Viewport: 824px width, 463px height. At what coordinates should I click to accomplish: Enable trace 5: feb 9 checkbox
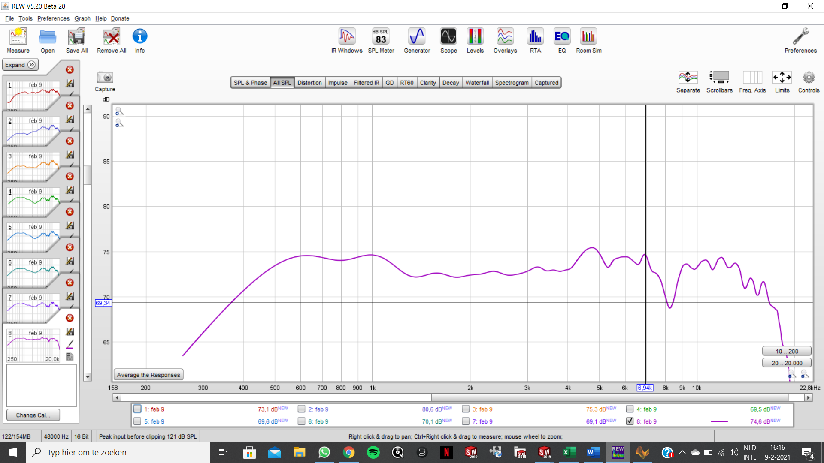pyautogui.click(x=137, y=421)
